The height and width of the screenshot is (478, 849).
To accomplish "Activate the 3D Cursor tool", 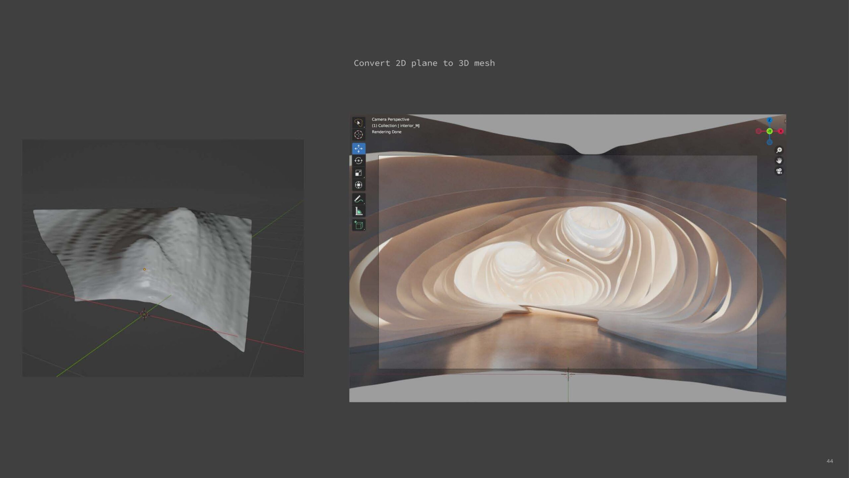I will click(359, 135).
